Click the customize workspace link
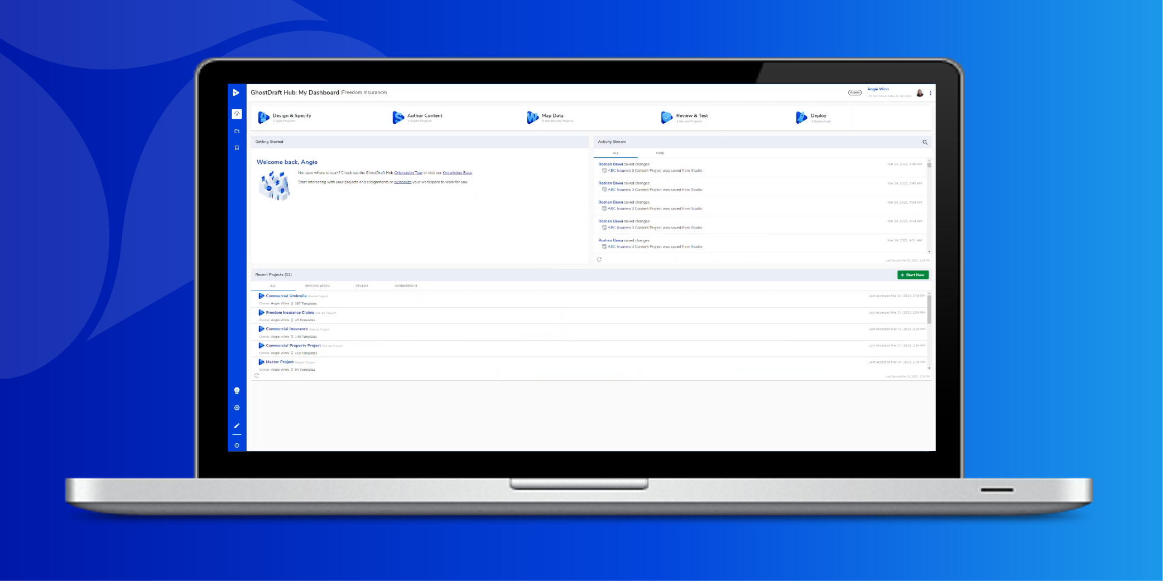Screen dimensions: 1163x581 pyautogui.click(x=402, y=182)
